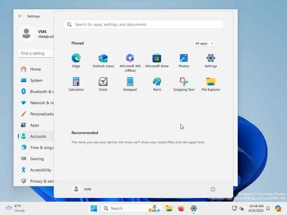
Task: Go back in Settings window
Action: tap(20, 16)
